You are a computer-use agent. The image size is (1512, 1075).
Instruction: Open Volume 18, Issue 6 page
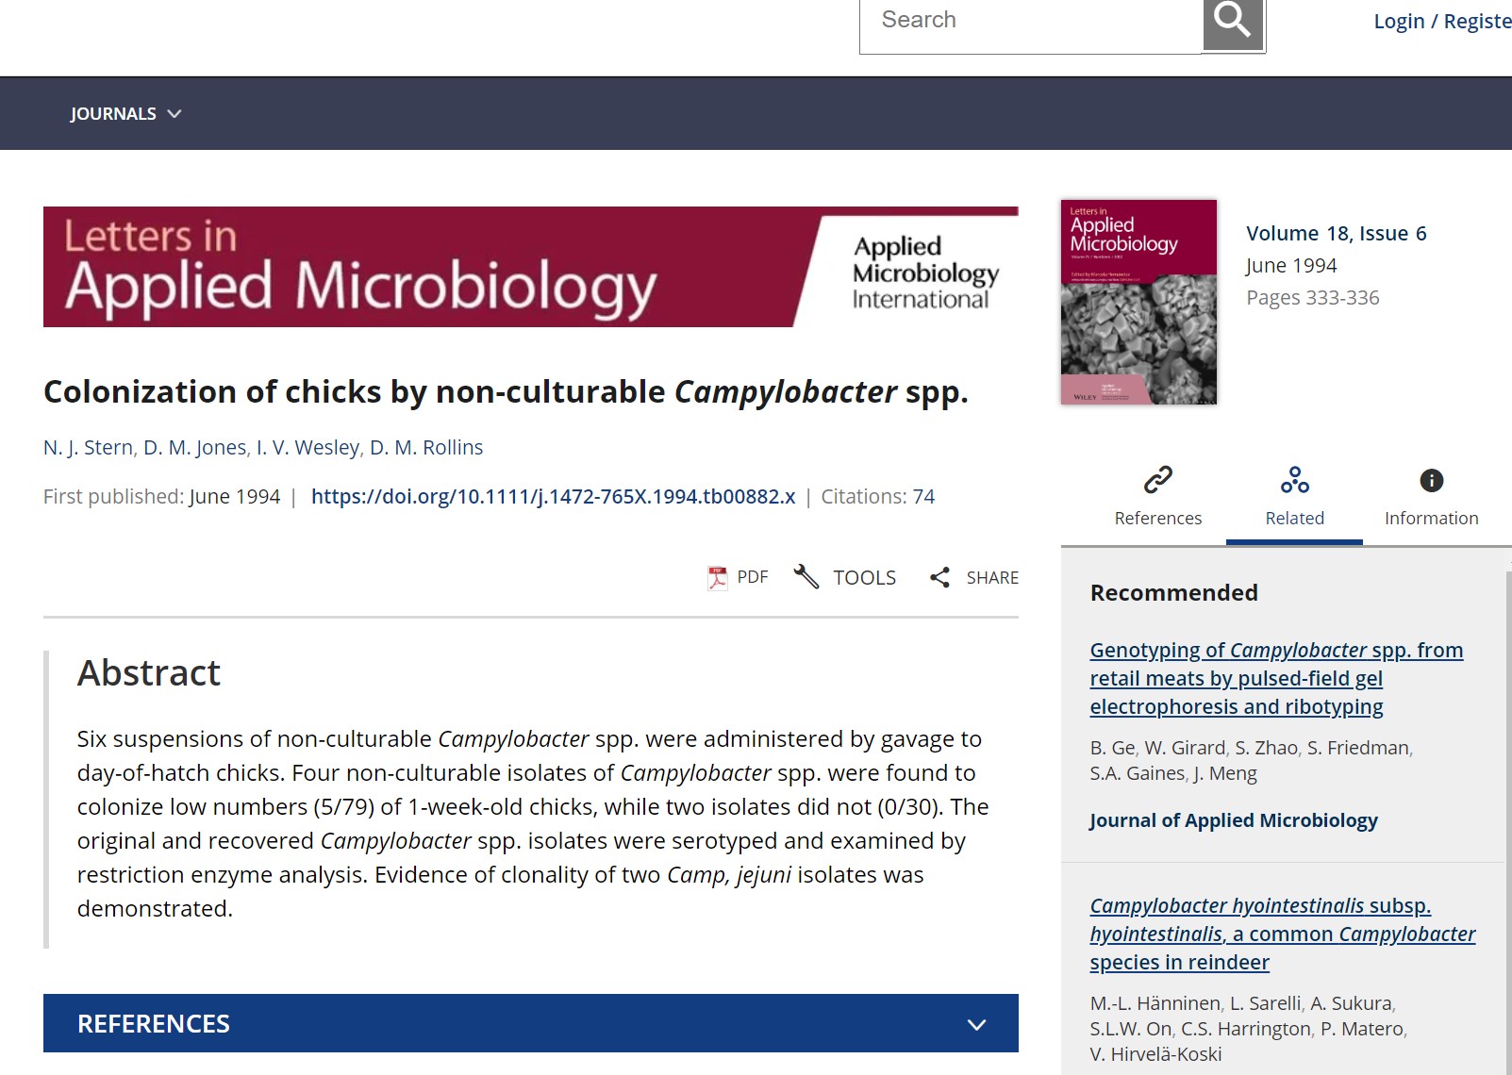(1337, 233)
